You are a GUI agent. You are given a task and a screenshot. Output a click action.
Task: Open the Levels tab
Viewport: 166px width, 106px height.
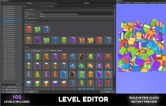29,3
